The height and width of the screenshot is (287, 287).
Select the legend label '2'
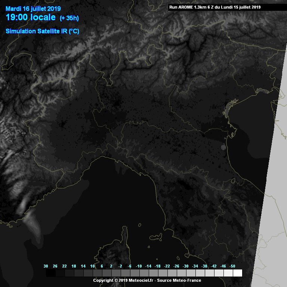pyautogui.click(x=111, y=266)
